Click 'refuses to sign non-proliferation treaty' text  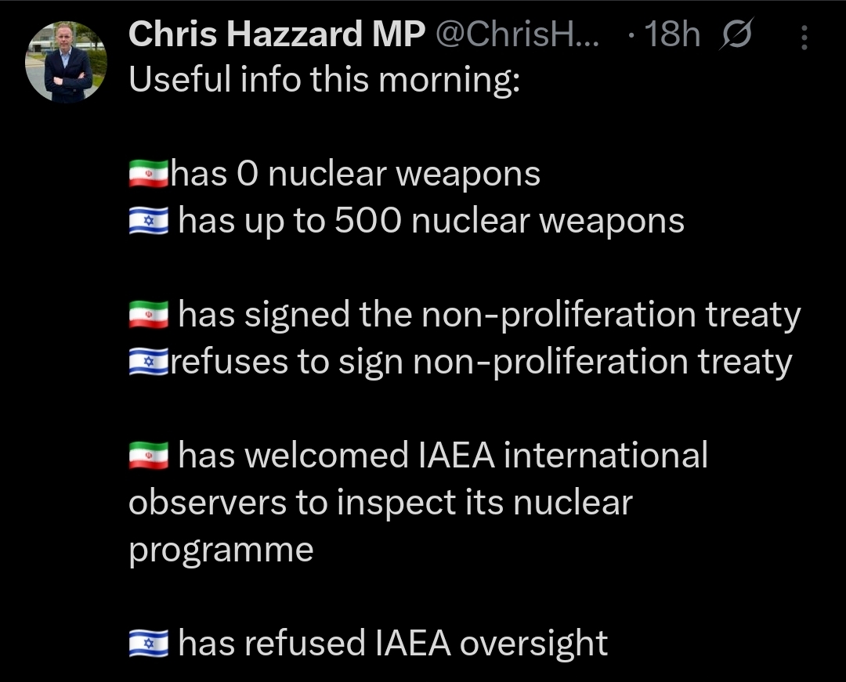[x=481, y=363]
